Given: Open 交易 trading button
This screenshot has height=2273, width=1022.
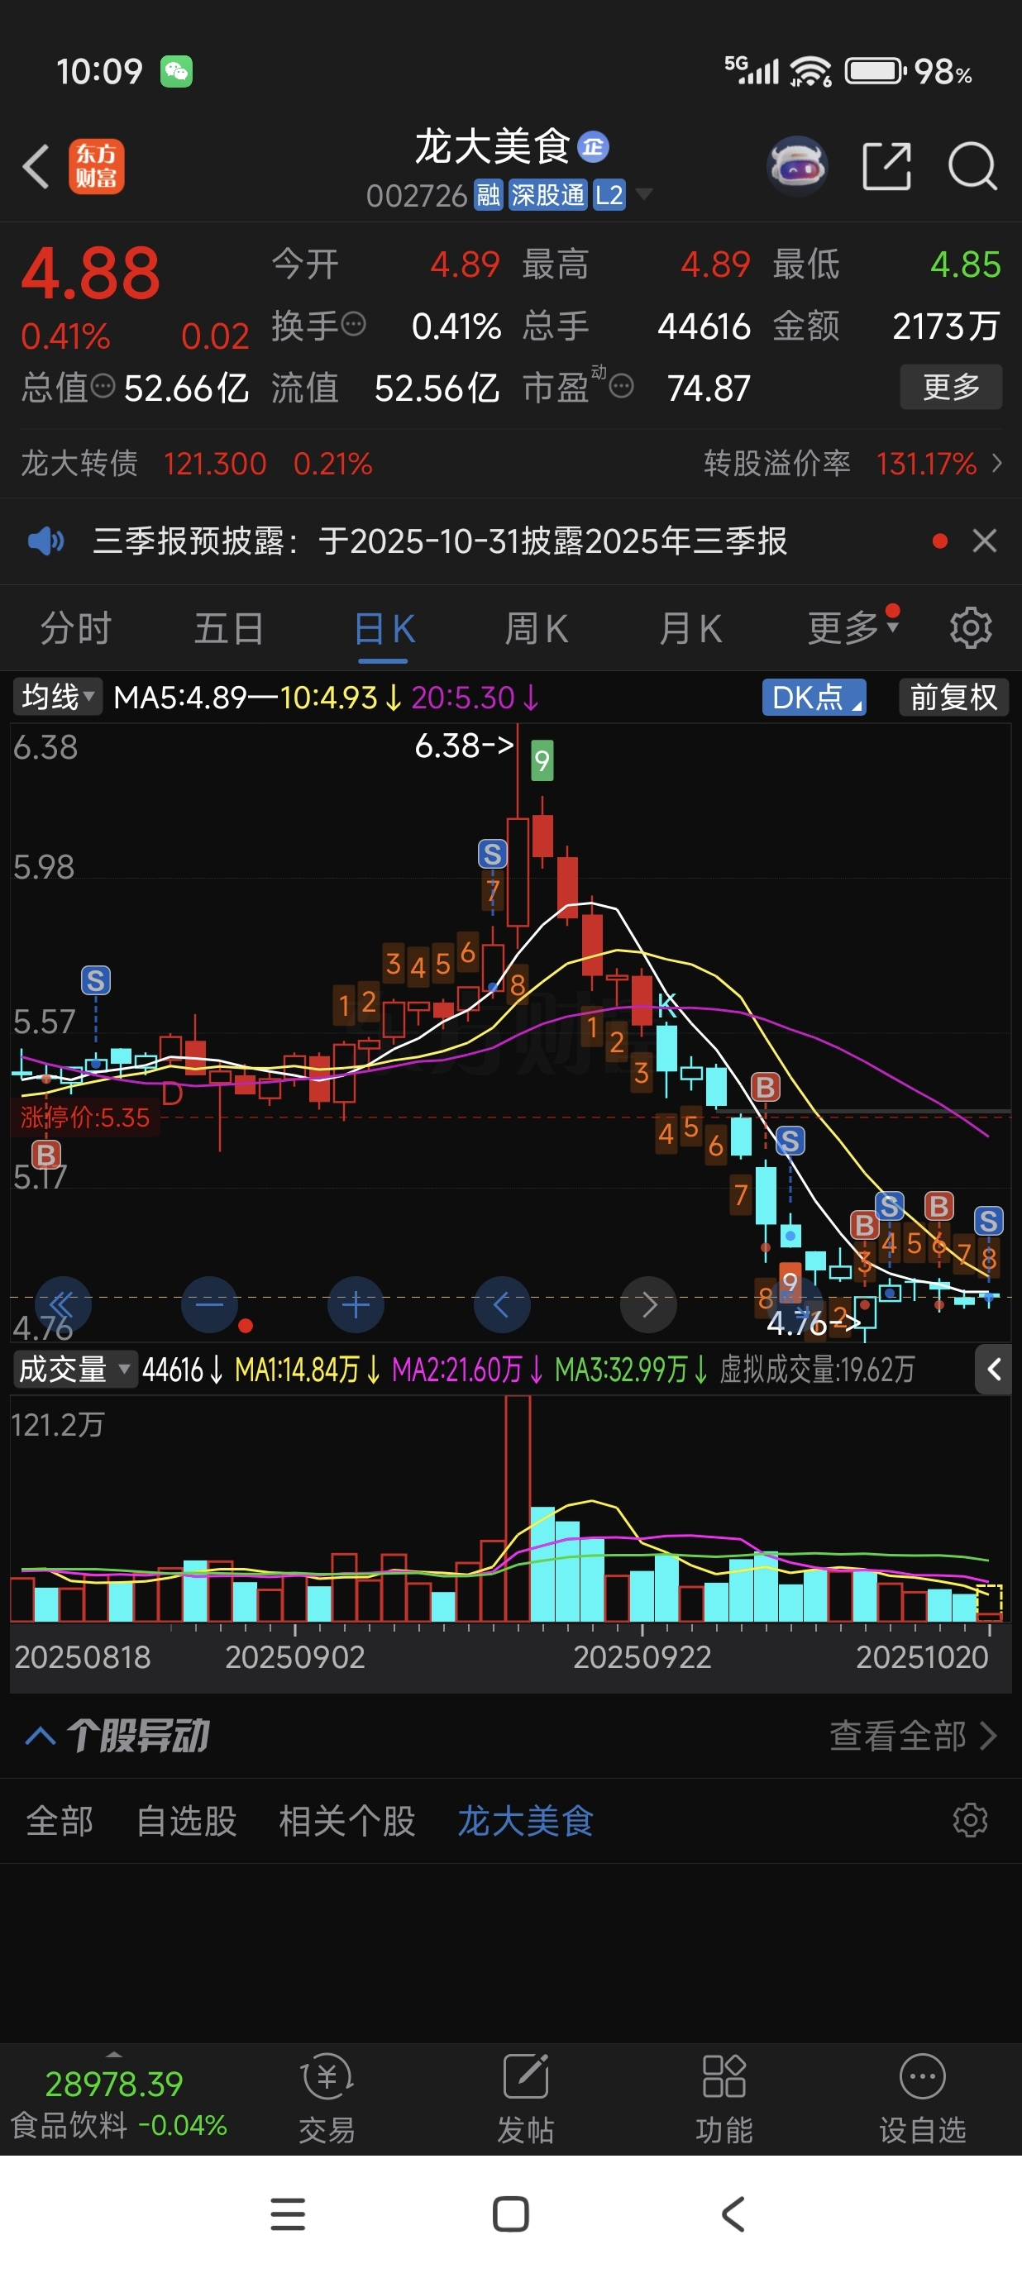Looking at the screenshot, I should 327,2100.
